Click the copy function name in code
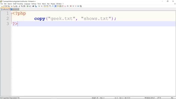This screenshot has width=176, height=99. 40,19
